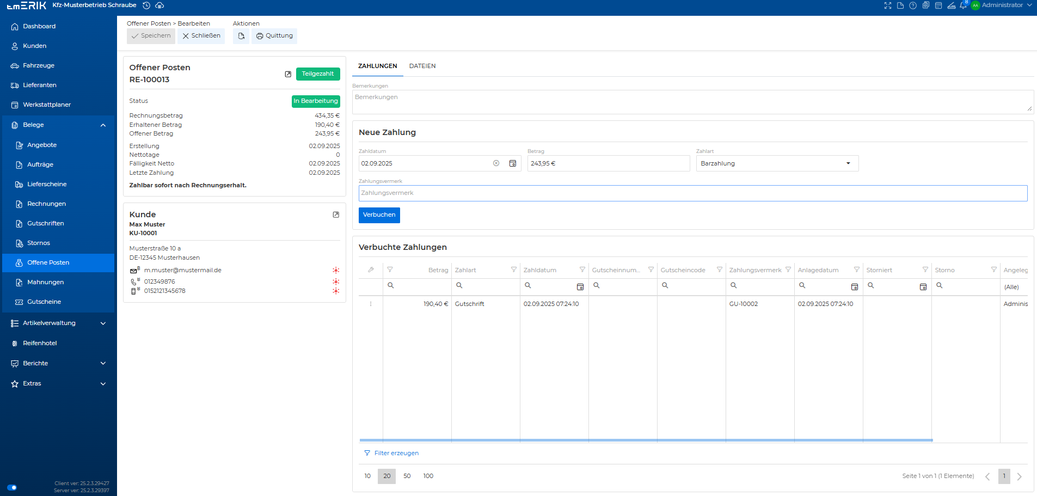Screen dimensions: 1037x496
Task: Open date picker in Zahldatum filter row
Action: pyautogui.click(x=580, y=287)
